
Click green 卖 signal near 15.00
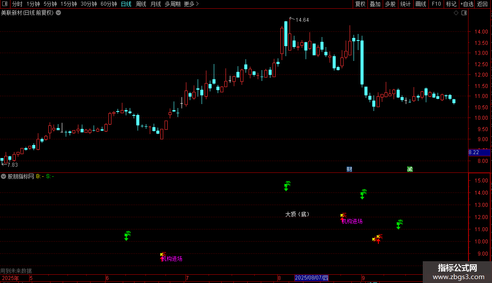coord(287,186)
